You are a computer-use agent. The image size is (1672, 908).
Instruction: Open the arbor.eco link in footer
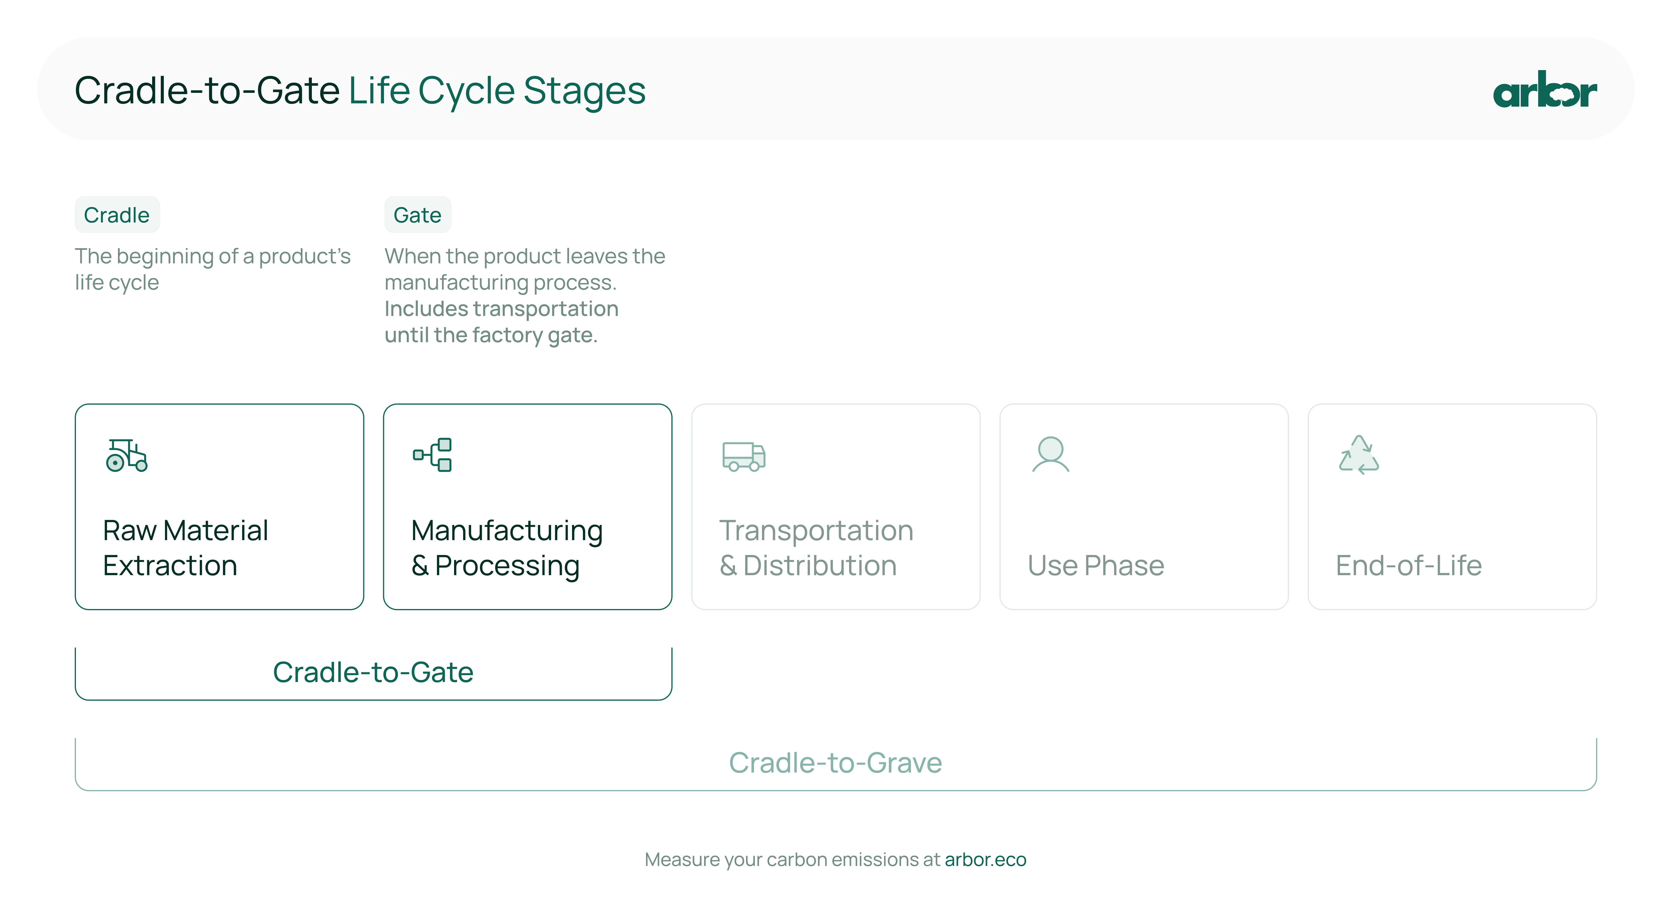pyautogui.click(x=985, y=859)
